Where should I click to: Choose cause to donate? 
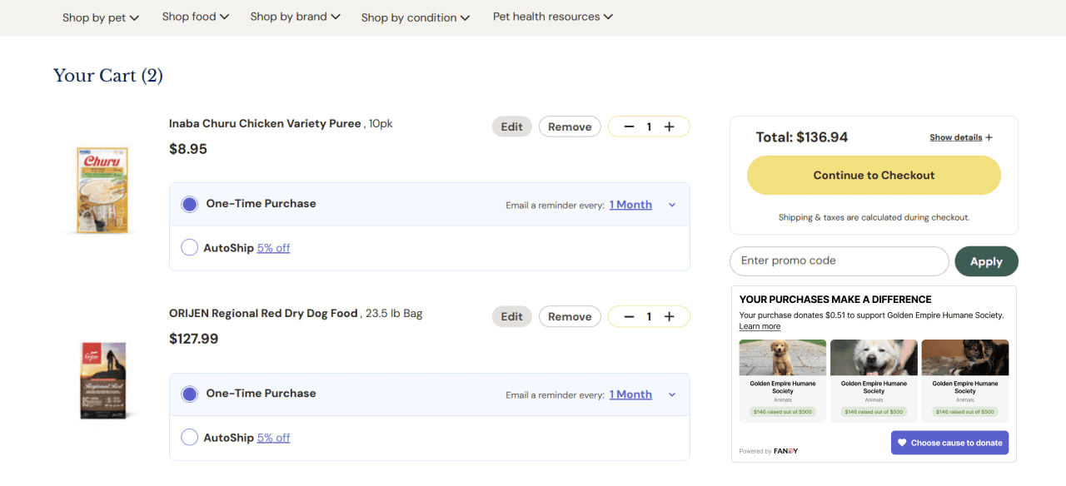click(x=949, y=443)
